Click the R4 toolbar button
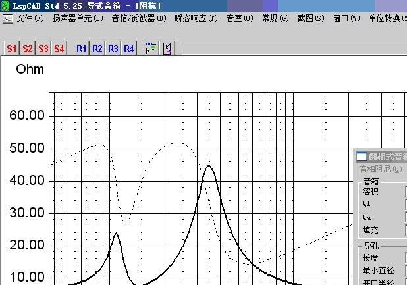The height and width of the screenshot is (285, 407). [129, 48]
